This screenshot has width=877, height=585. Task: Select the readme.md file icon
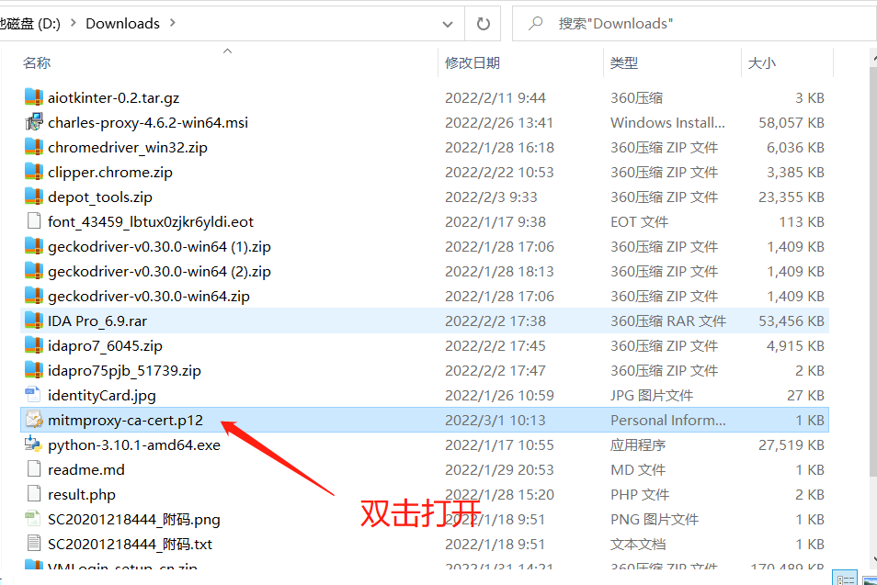34,469
